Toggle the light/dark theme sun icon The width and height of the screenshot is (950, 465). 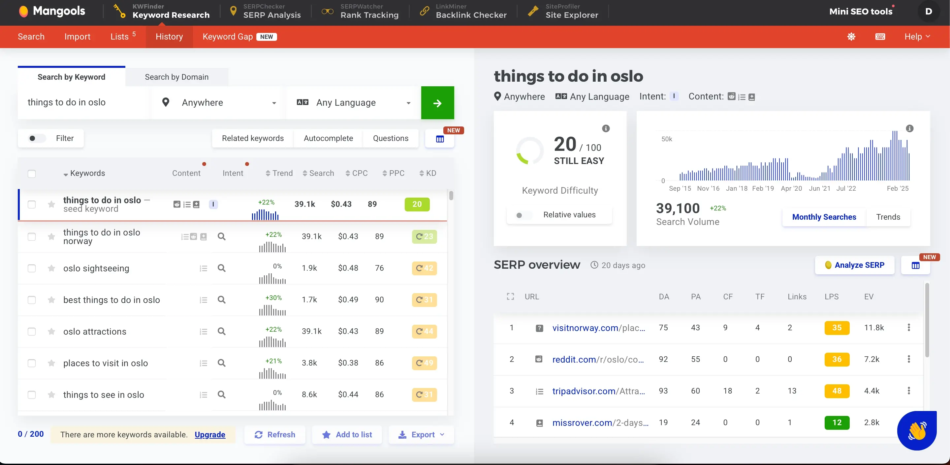pos(851,37)
